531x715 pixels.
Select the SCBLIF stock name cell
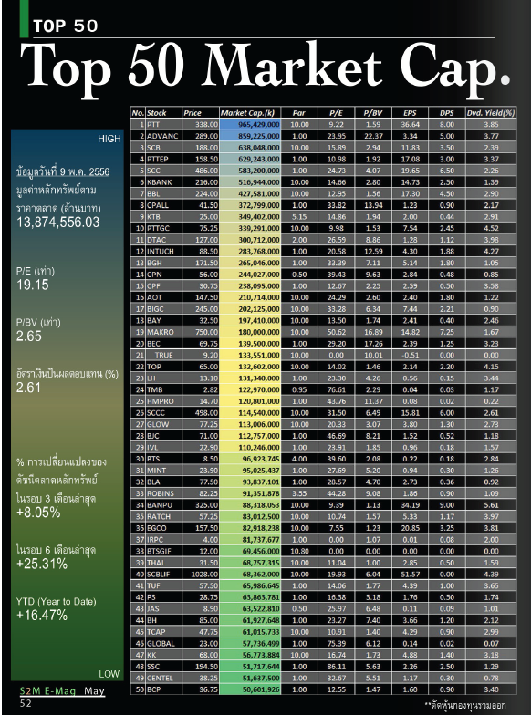pos(164,575)
